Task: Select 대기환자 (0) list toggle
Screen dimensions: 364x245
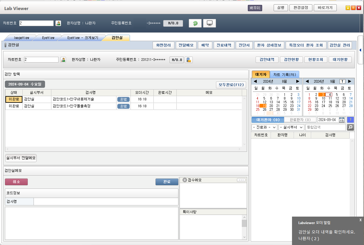Action: tap(268, 120)
